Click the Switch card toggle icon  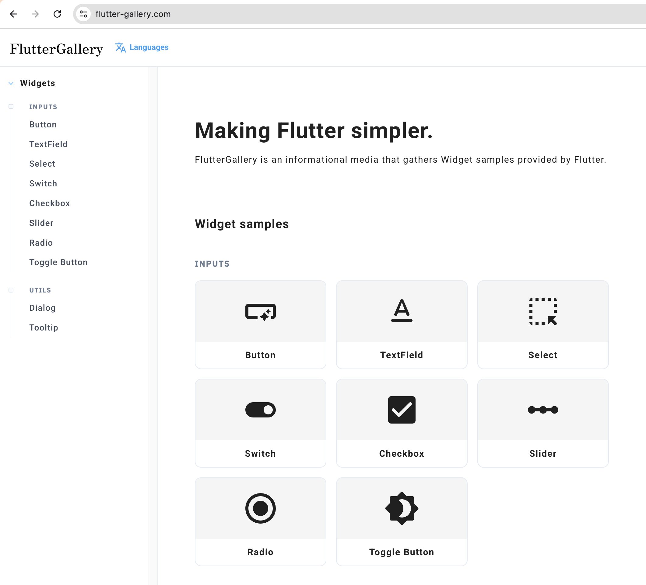point(261,410)
